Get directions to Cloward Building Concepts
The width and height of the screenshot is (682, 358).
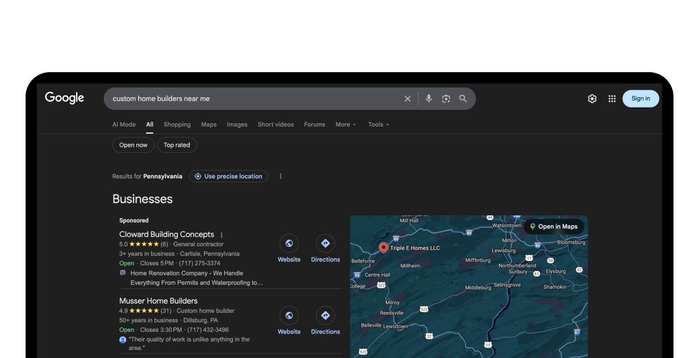coord(325,244)
